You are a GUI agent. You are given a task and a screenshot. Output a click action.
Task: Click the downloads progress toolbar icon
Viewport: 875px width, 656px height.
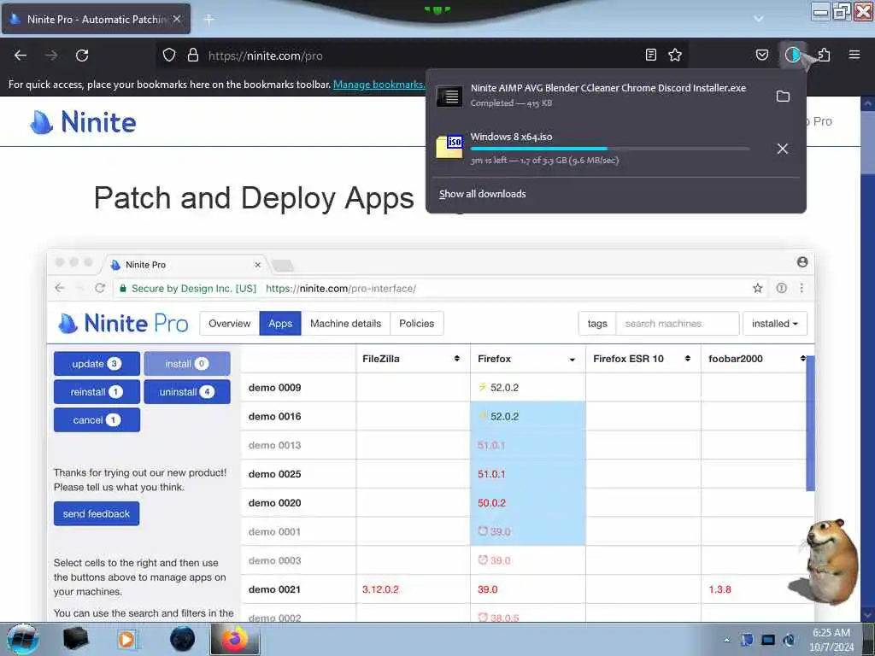(792, 55)
